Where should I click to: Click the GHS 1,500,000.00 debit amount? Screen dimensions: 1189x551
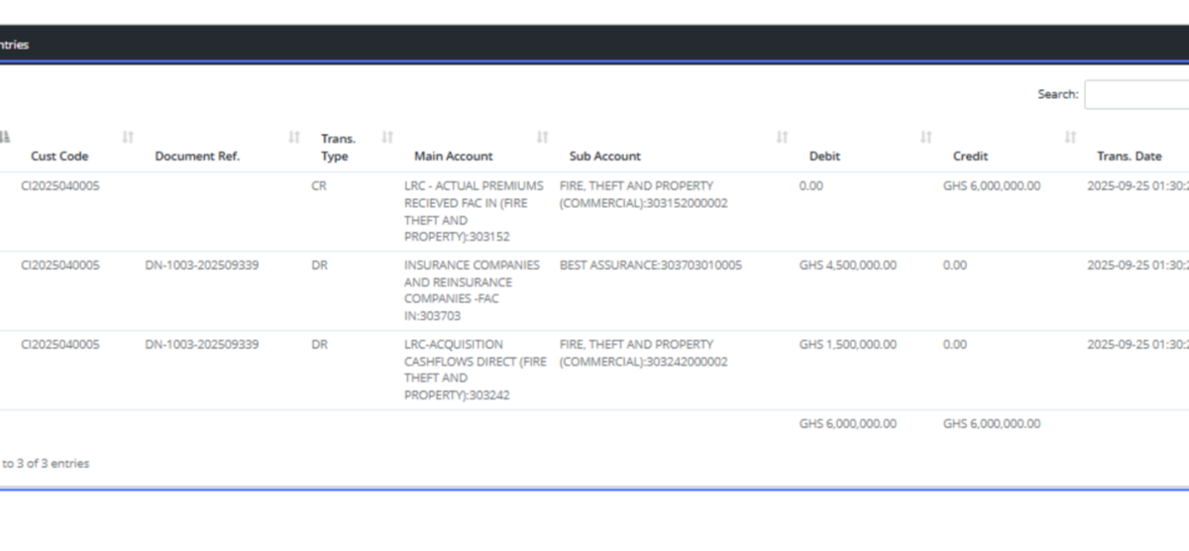847,345
